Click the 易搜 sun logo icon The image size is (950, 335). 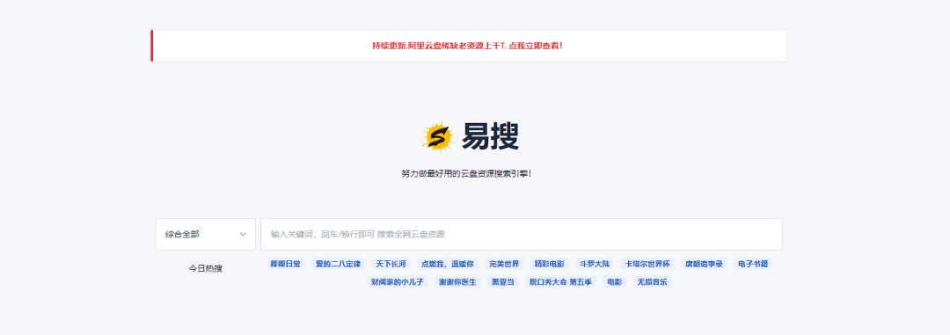coord(437,135)
